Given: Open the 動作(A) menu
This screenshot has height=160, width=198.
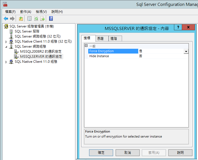Looking at the screenshot, I should (26, 12).
